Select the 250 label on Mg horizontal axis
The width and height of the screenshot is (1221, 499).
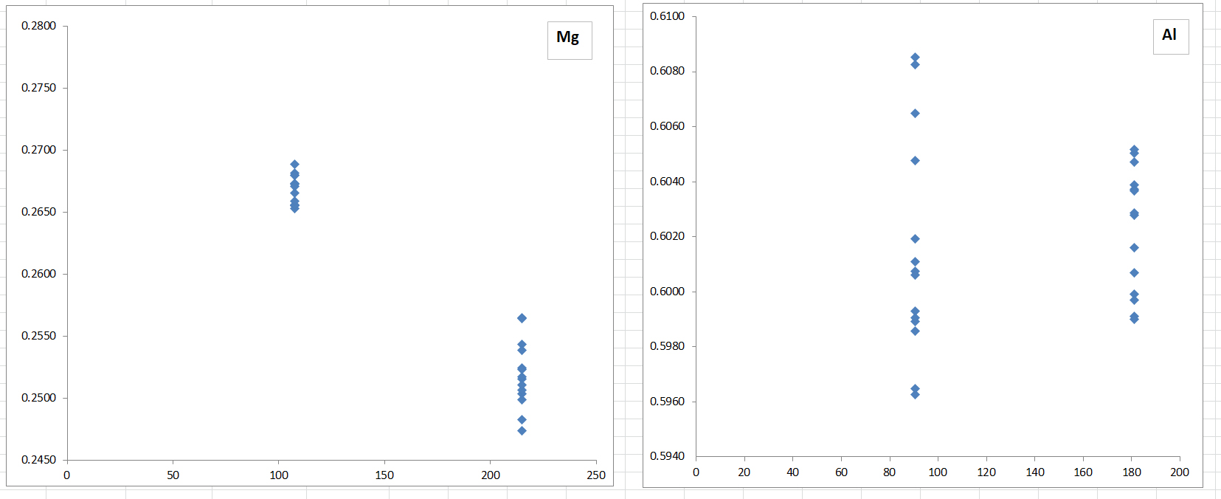pos(596,475)
